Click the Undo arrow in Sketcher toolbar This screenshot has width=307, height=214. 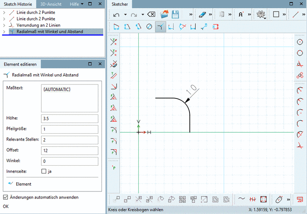coord(116,15)
